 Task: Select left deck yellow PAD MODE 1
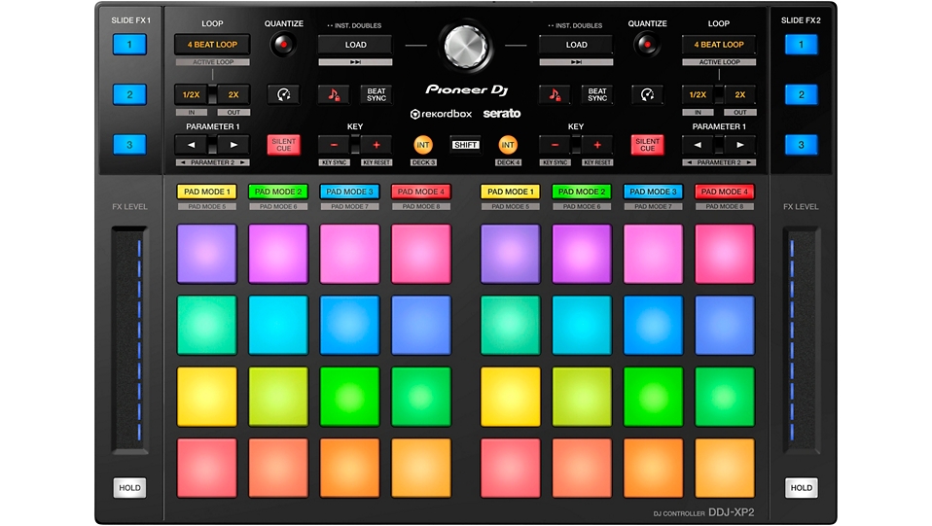pos(207,192)
